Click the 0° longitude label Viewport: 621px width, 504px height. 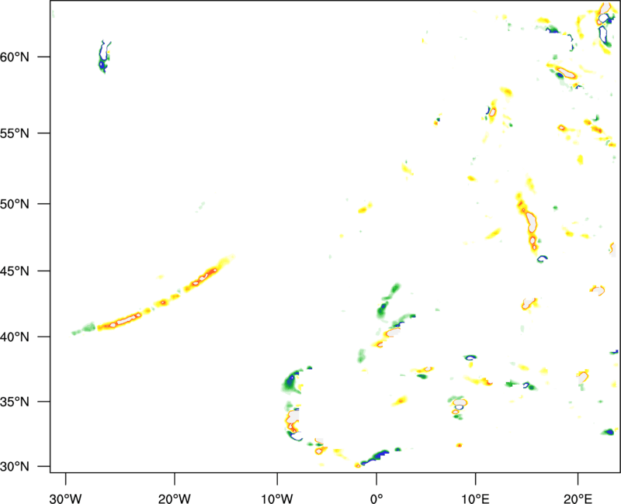[376, 499]
